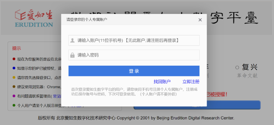Viewport: 274px width, 125px height.
Task: Open the 立即注册 link
Action: [x=191, y=81]
